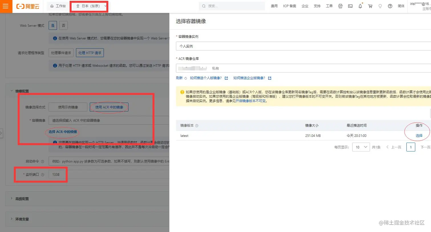Image resolution: width=431 pixels, height=232 pixels.
Task: Open the hamburger menu in the orange corner
Action: point(6,6)
